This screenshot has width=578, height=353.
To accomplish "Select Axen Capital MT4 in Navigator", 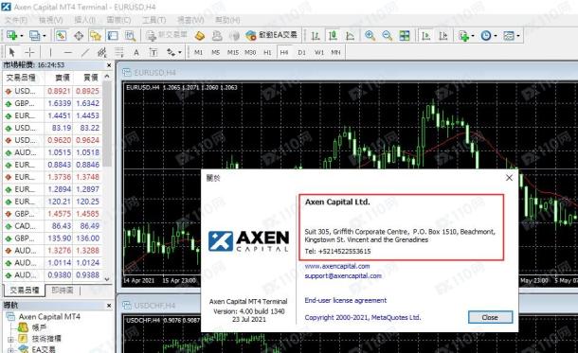I will click(x=49, y=316).
